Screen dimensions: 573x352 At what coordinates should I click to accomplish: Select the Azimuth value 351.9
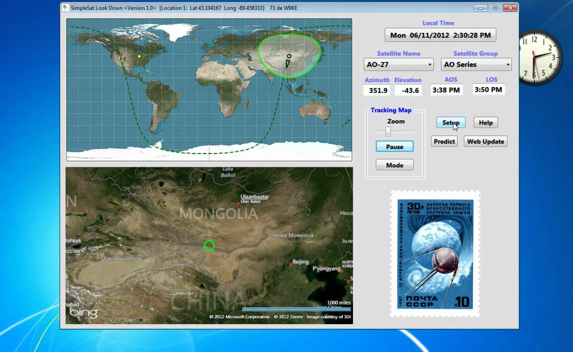(x=378, y=90)
